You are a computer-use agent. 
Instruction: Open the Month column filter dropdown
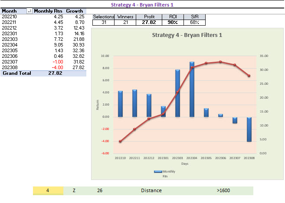[x=29, y=11]
